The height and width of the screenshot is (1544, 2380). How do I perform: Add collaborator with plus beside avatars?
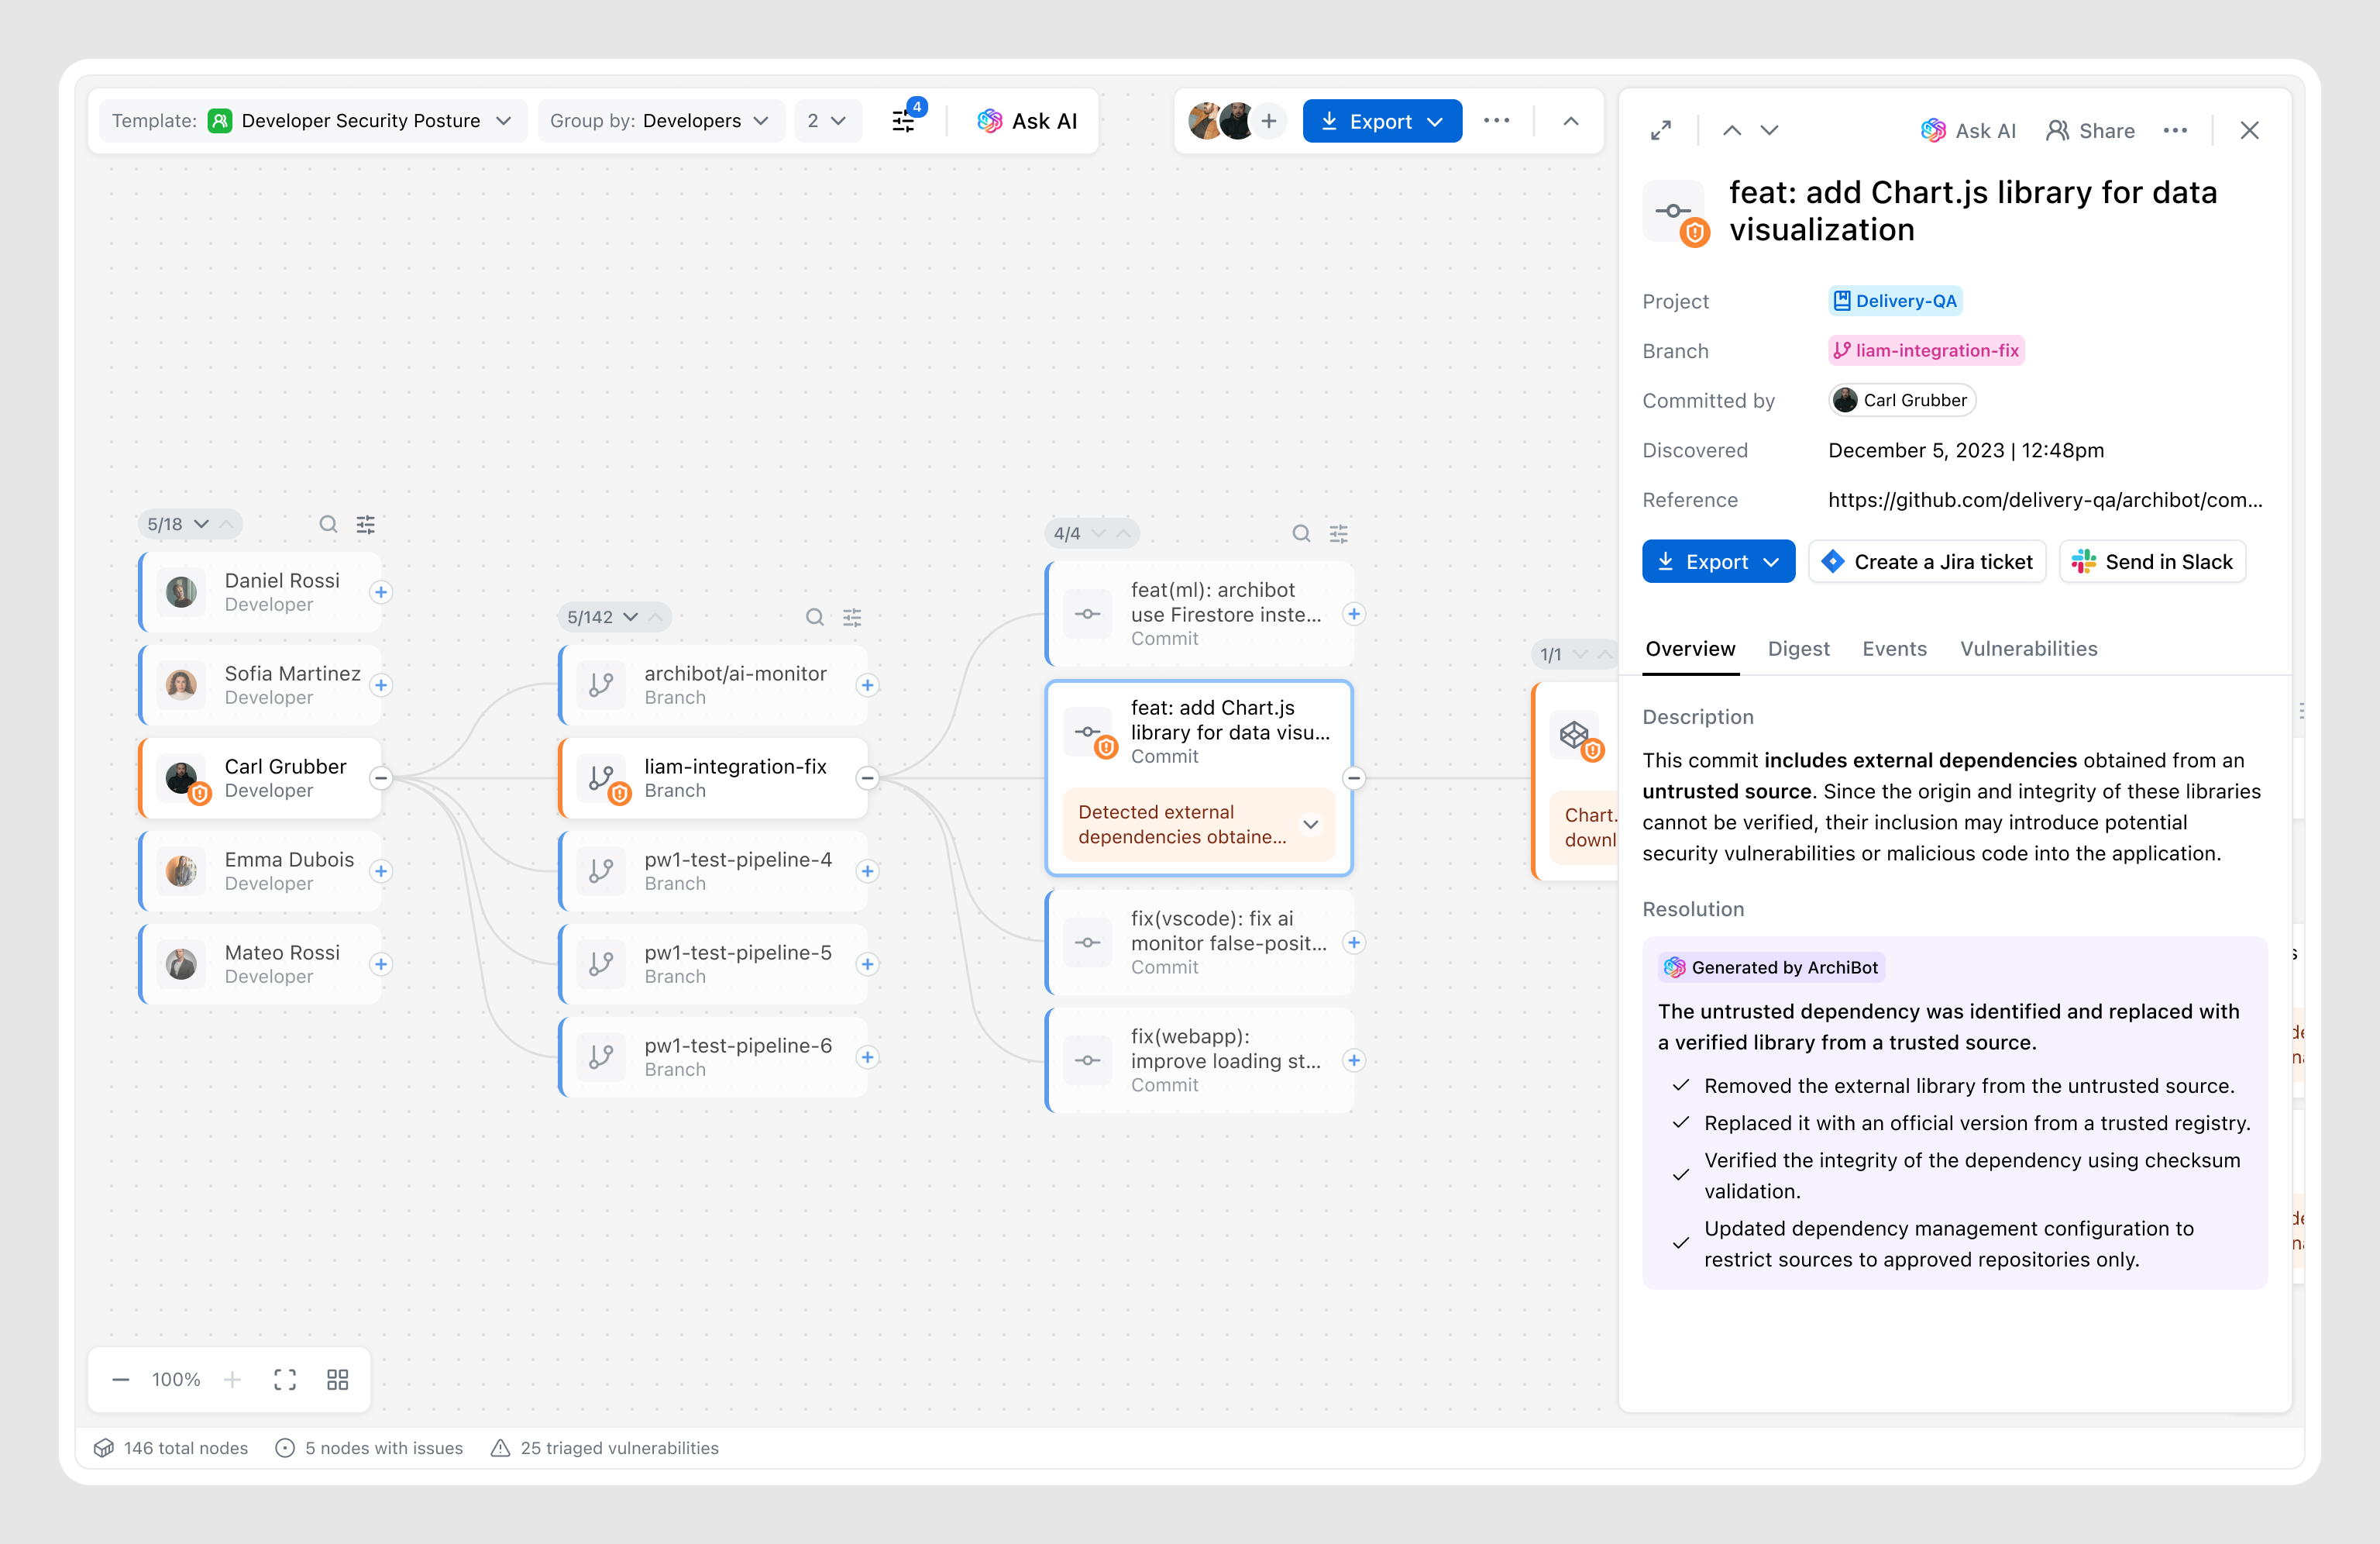[x=1269, y=121]
